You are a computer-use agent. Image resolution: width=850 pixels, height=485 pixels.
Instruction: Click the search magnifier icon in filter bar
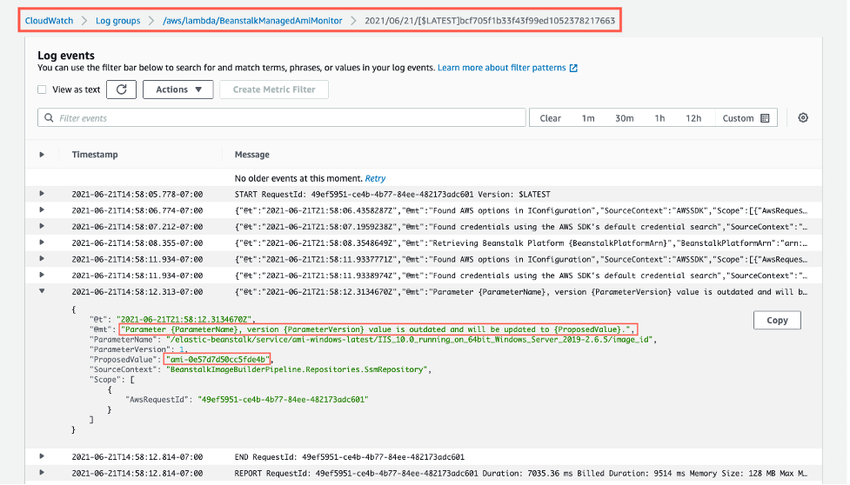pos(49,117)
